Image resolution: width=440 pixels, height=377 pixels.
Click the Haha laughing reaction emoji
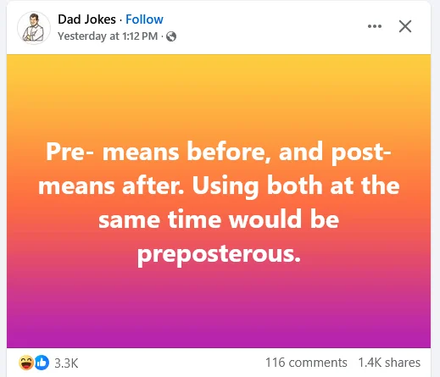pyautogui.click(x=26, y=363)
